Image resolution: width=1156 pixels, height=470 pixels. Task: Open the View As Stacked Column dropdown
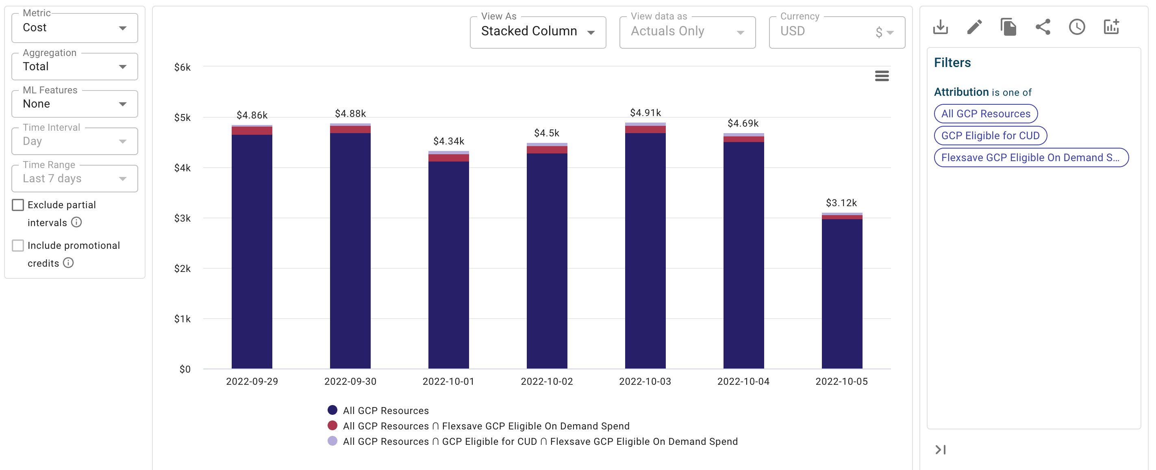click(538, 32)
